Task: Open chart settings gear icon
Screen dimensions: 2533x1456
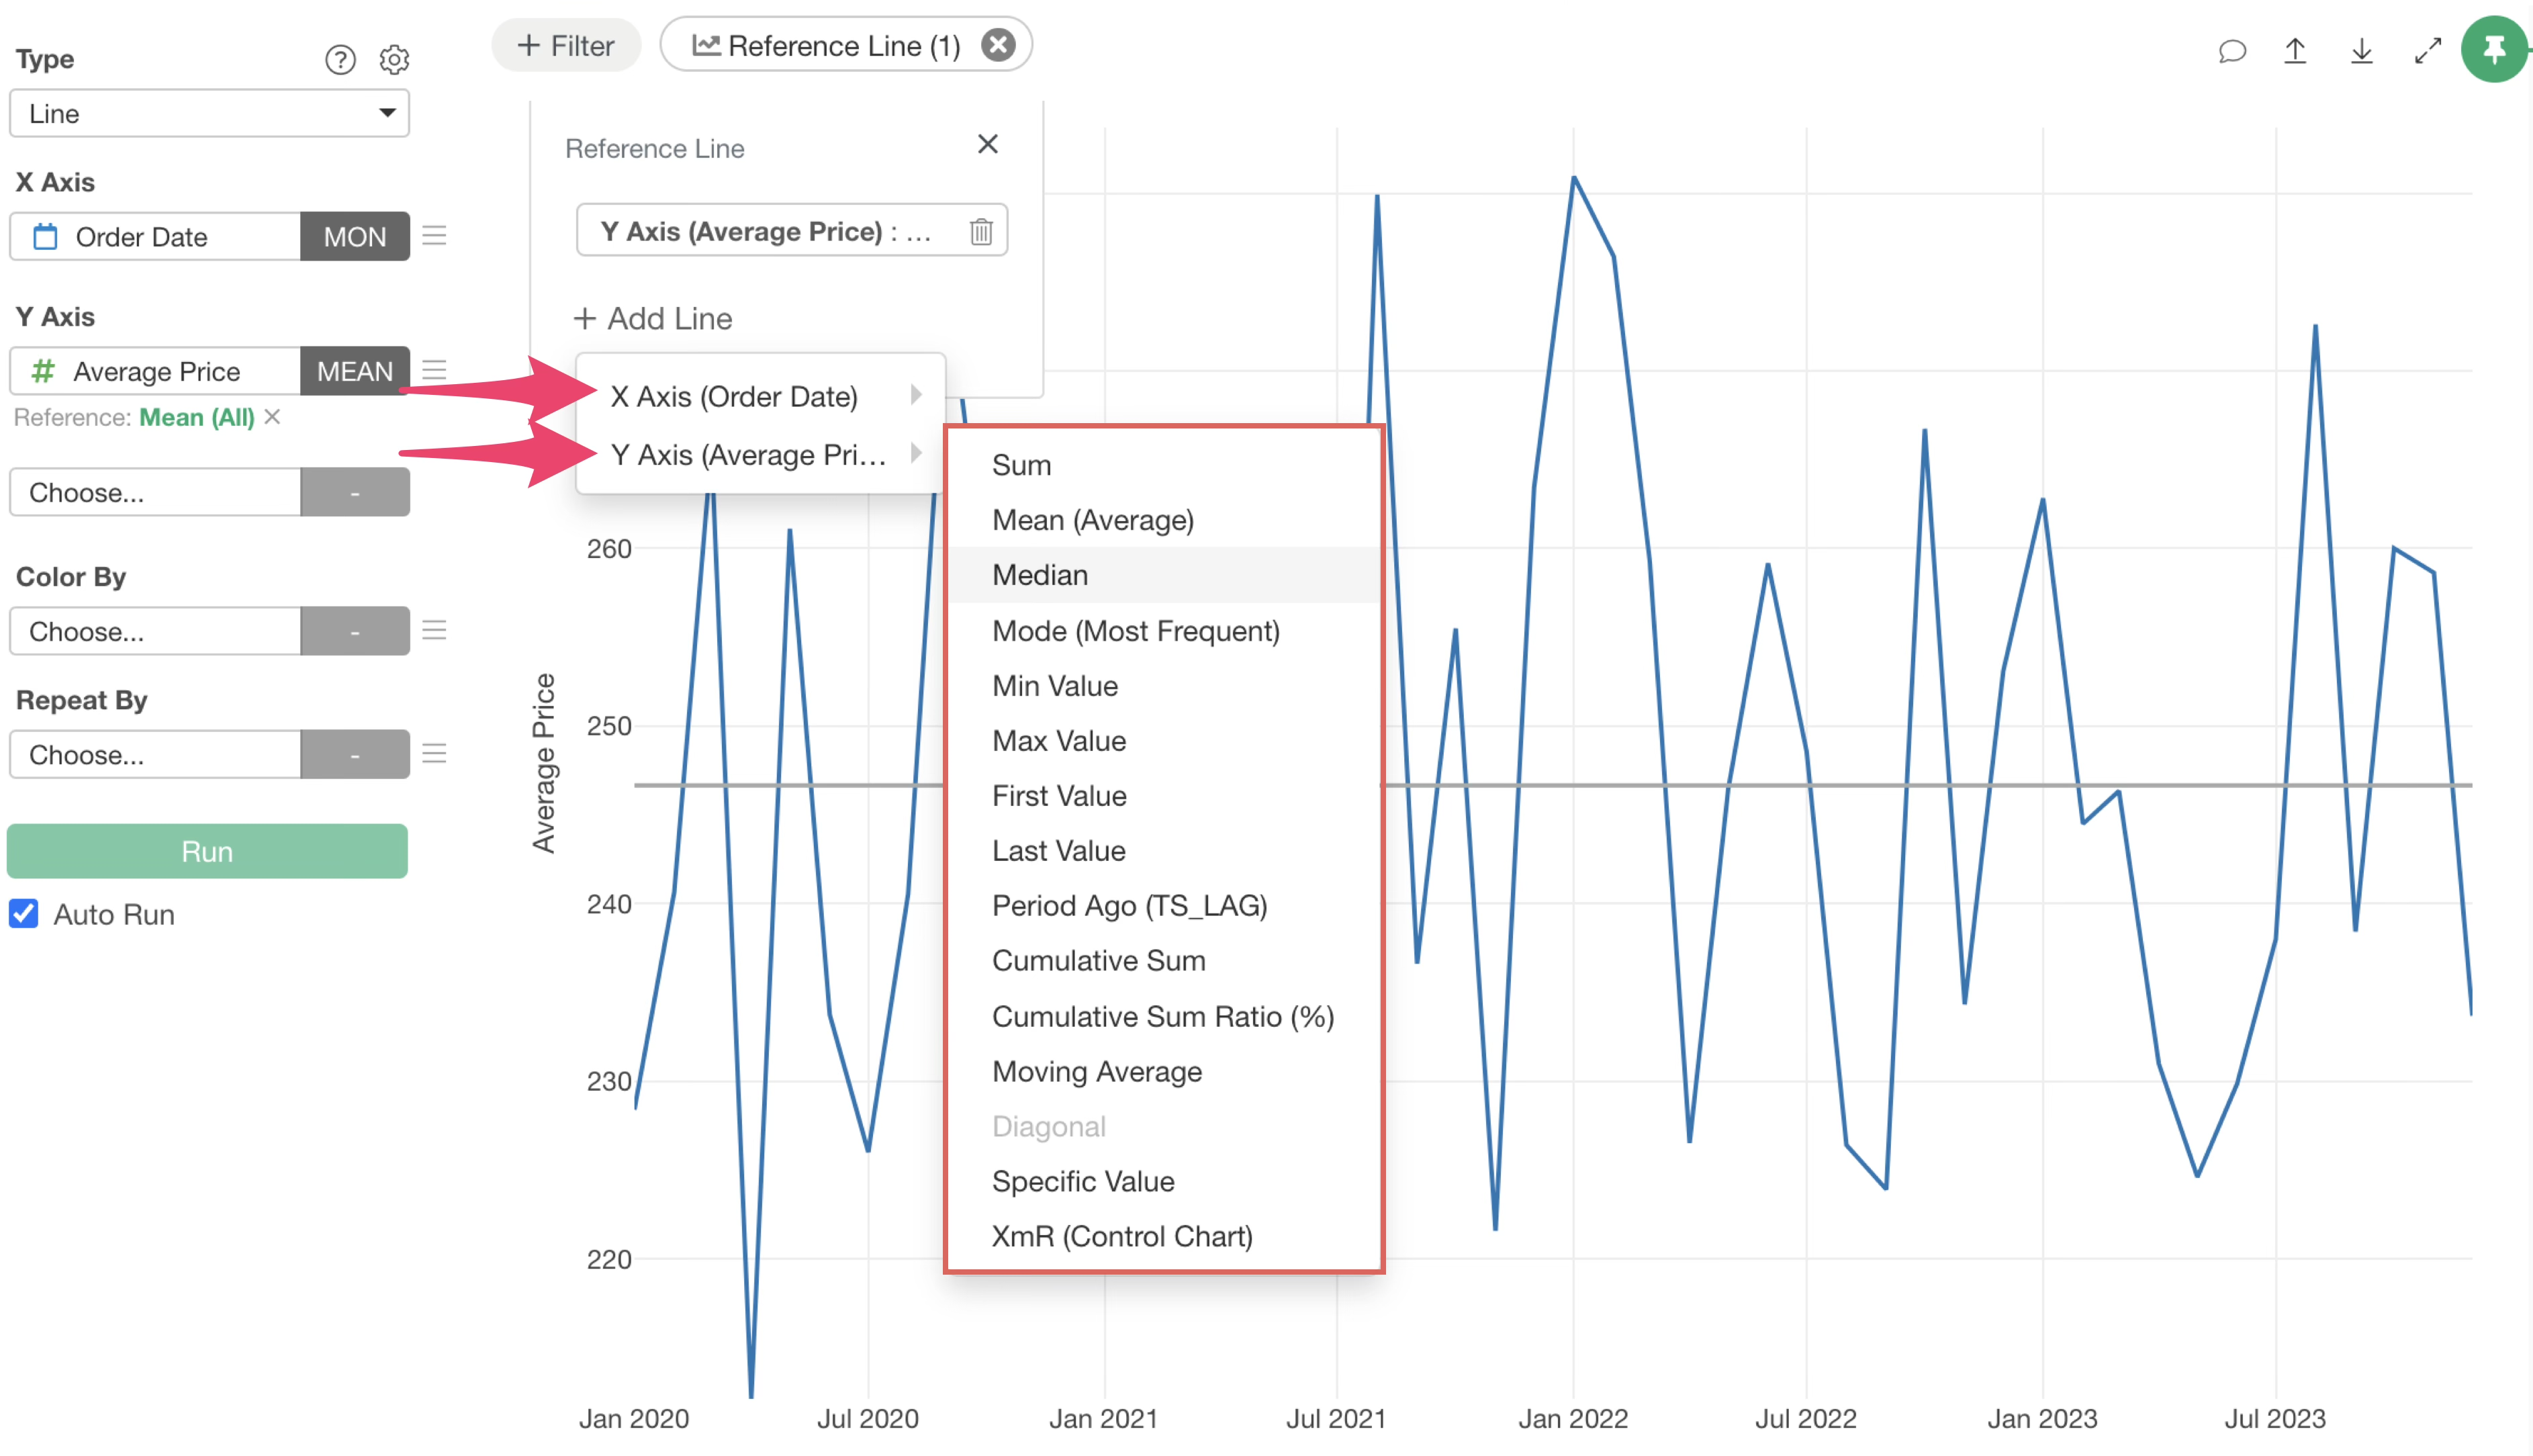Action: pos(394,60)
